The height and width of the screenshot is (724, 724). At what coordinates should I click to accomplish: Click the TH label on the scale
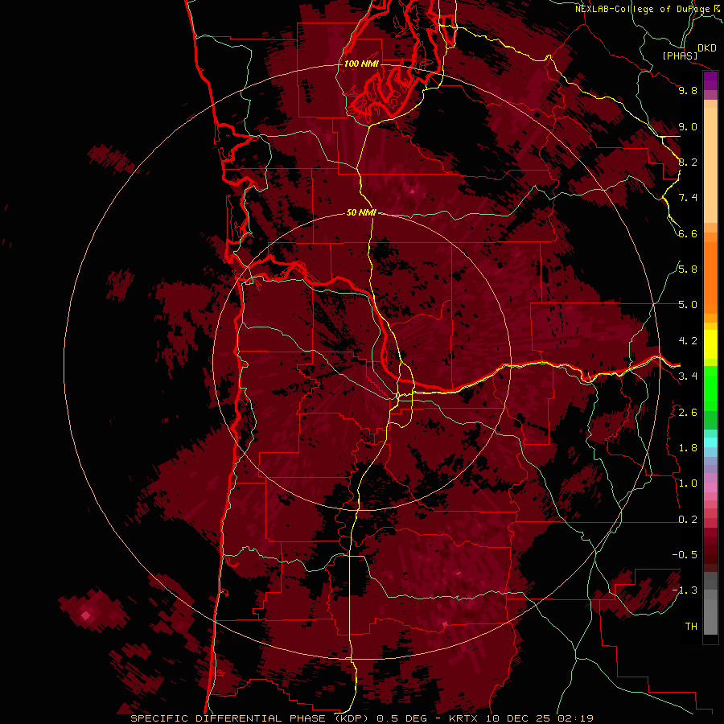[x=691, y=627]
